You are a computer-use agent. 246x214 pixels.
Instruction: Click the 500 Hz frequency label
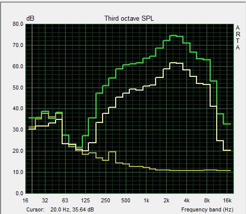[126, 200]
